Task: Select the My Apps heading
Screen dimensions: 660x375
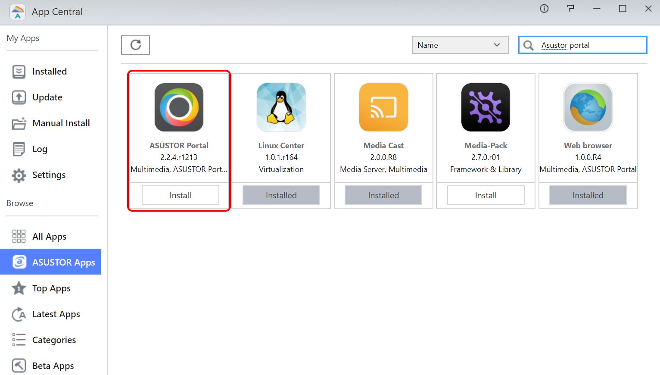Action: click(x=23, y=38)
